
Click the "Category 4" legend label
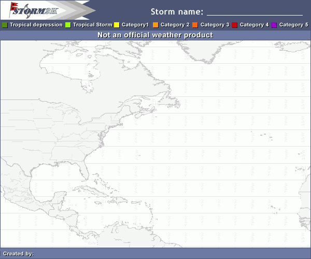tap(255, 25)
